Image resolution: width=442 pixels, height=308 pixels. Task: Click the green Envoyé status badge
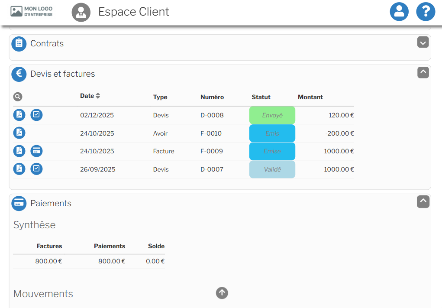coord(272,115)
